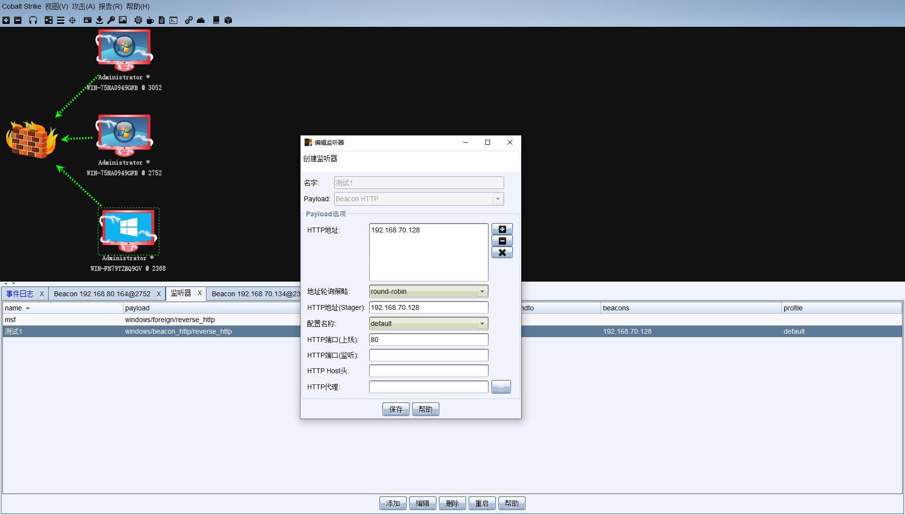Switch to pivot graph view icon
Viewport: 905px width, 515px height.
click(48, 20)
